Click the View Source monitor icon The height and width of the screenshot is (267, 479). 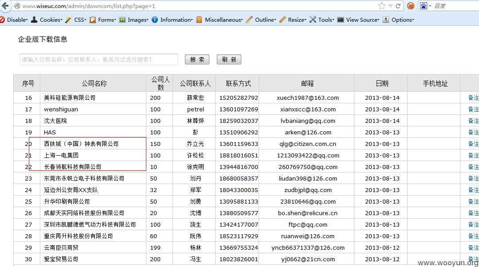point(341,20)
